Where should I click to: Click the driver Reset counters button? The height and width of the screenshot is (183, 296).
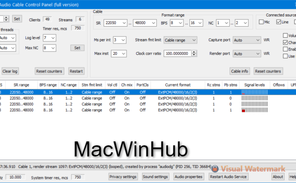pos(49,71)
